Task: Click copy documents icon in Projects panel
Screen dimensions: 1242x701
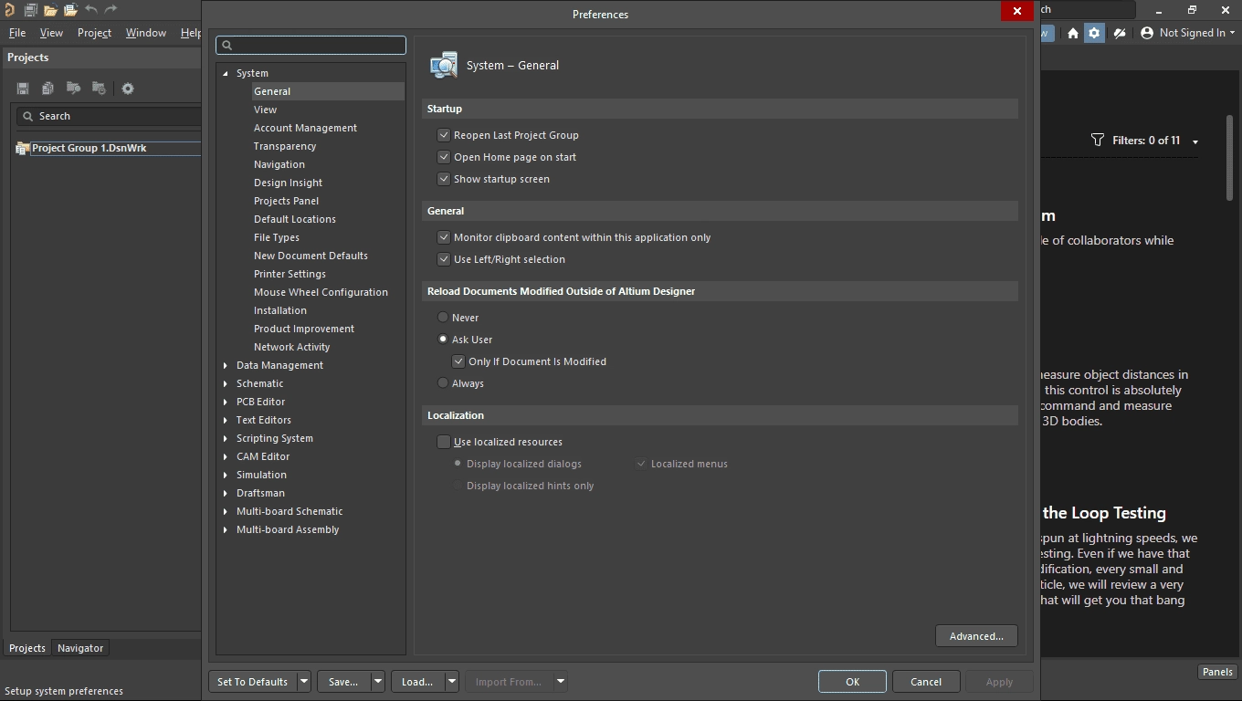Action: coord(47,89)
